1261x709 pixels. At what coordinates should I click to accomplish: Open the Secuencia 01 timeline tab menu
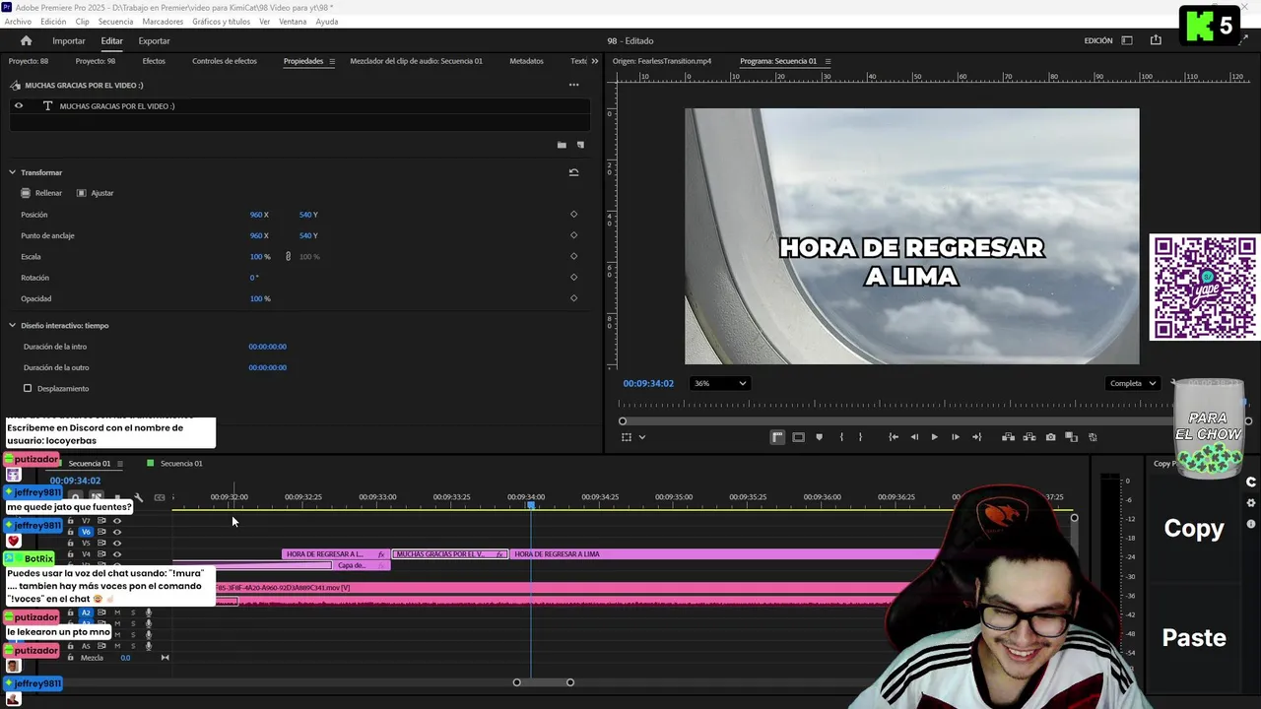(x=119, y=464)
